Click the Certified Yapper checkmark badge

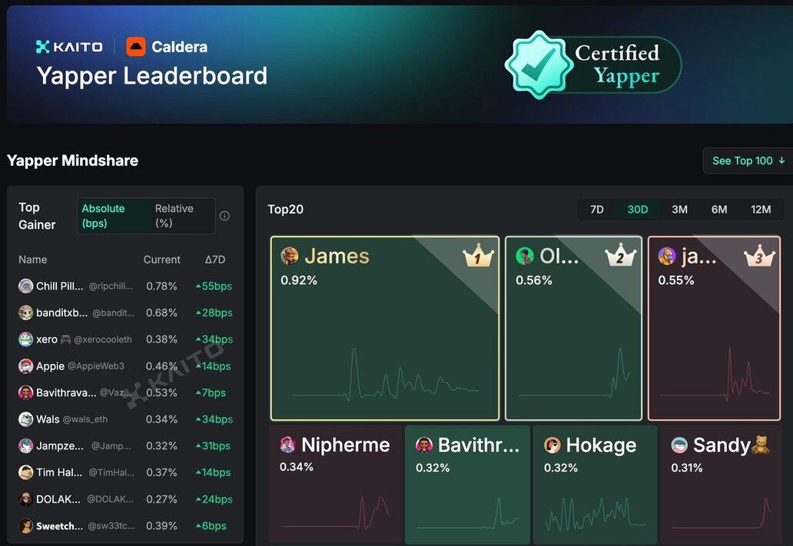click(x=539, y=65)
